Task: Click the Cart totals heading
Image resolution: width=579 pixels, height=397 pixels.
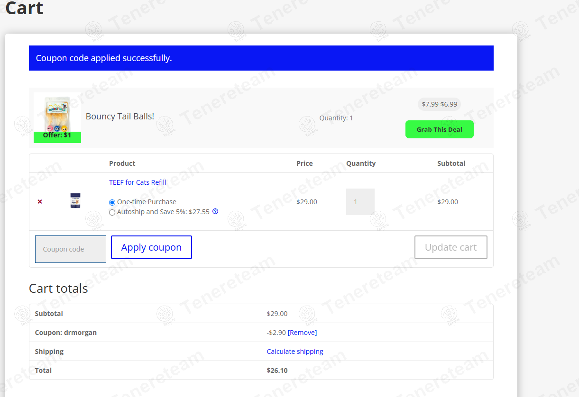Action: (x=58, y=289)
